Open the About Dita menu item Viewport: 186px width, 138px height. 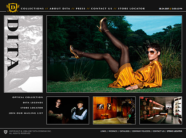(60, 9)
